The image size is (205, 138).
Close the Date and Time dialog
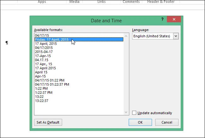coord(174,19)
